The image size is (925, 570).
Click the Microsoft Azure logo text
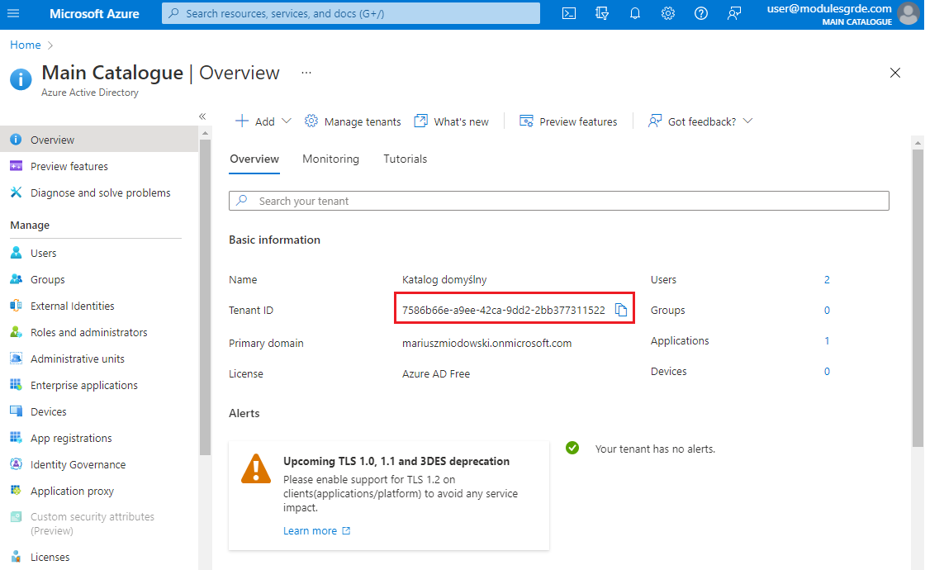click(94, 13)
